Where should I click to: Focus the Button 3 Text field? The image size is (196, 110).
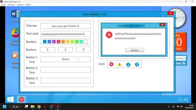click(66, 81)
